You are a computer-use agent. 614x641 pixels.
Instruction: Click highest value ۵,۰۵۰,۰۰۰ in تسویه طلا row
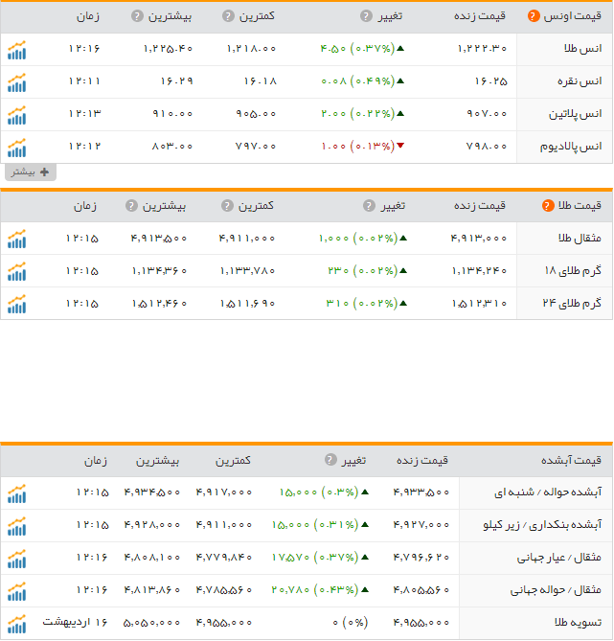(x=151, y=623)
